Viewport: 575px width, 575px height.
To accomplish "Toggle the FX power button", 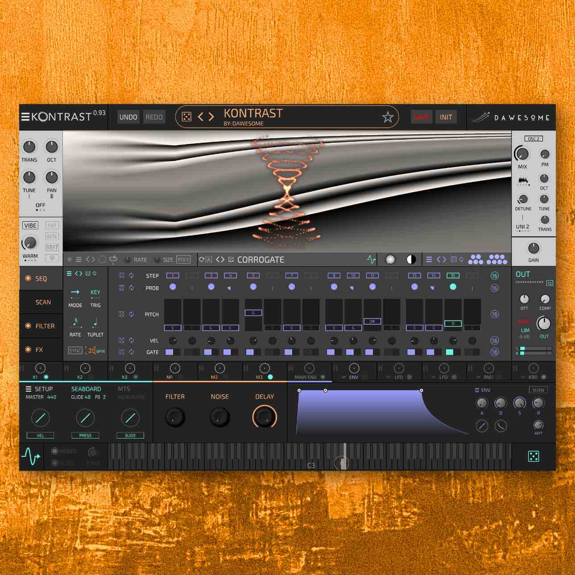I will pos(28,350).
